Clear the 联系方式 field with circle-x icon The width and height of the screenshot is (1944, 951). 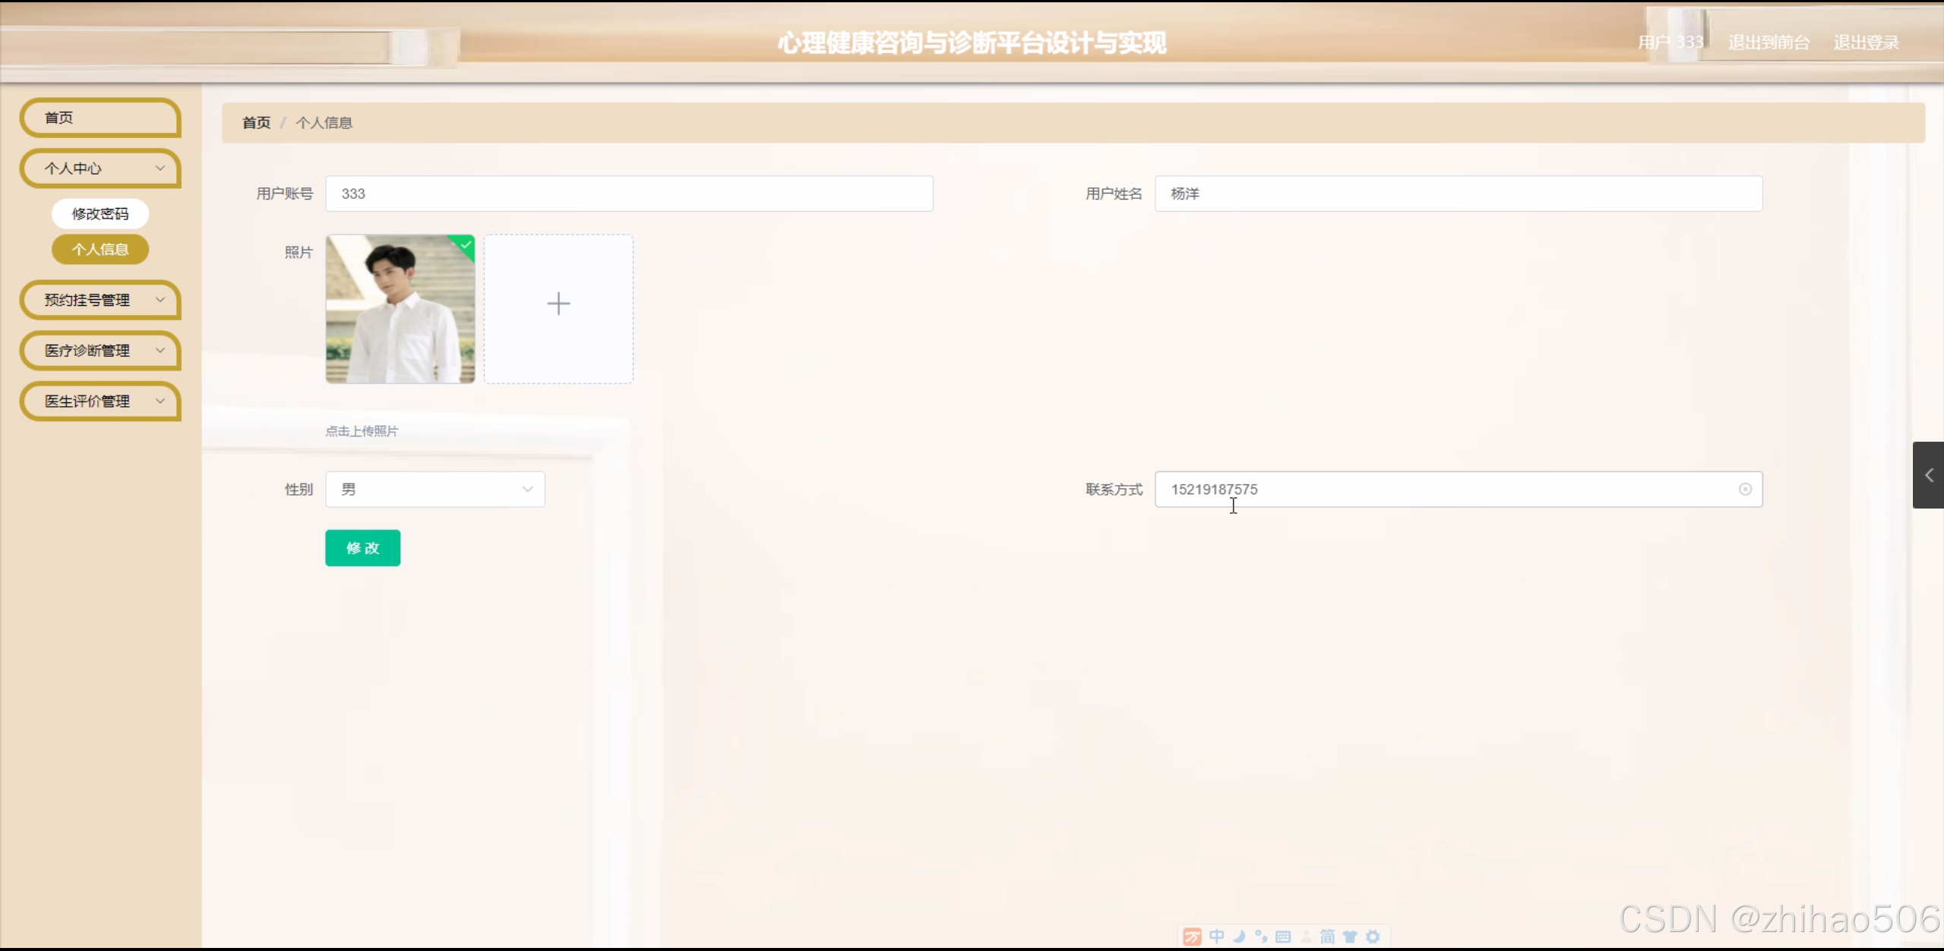pos(1745,490)
